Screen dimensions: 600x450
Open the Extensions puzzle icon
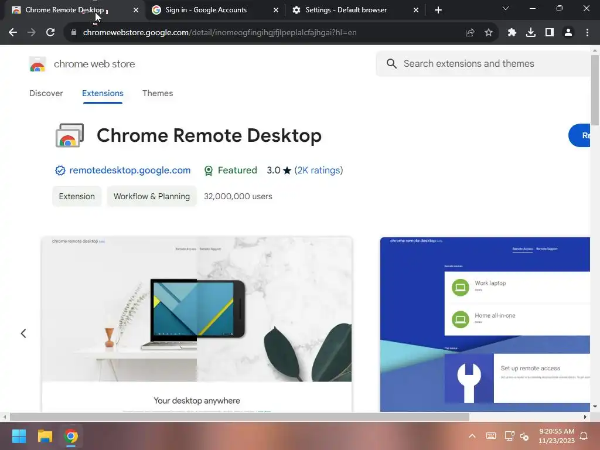point(512,33)
